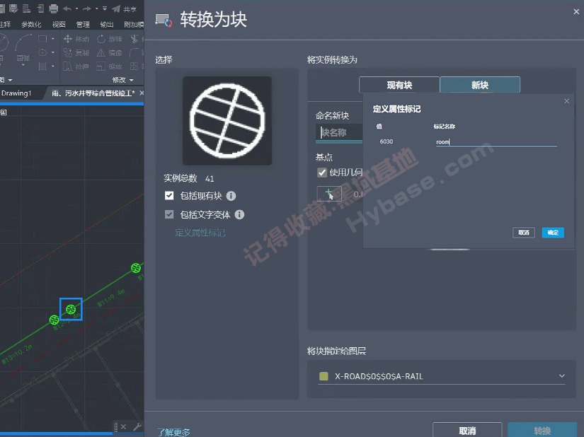Click the 定义属性标记 link
The height and width of the screenshot is (437, 584).
200,233
